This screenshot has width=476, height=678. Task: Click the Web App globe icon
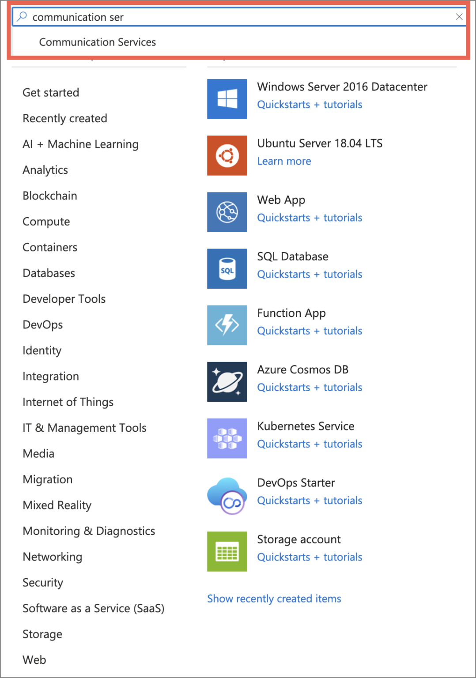click(x=227, y=212)
